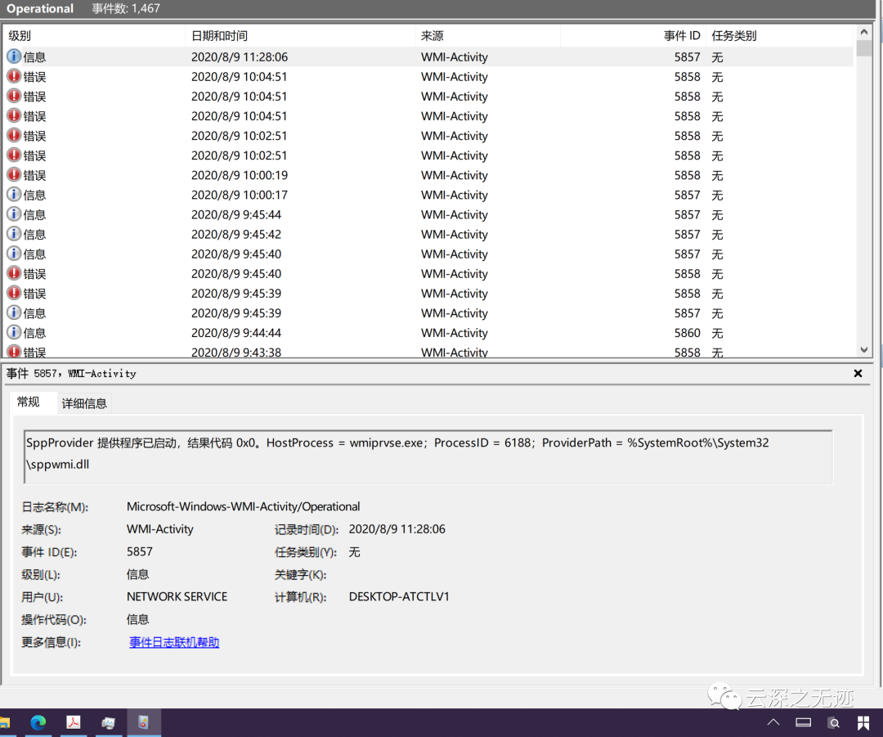Click the 事件 ID value 5857 in details

pyautogui.click(x=140, y=551)
